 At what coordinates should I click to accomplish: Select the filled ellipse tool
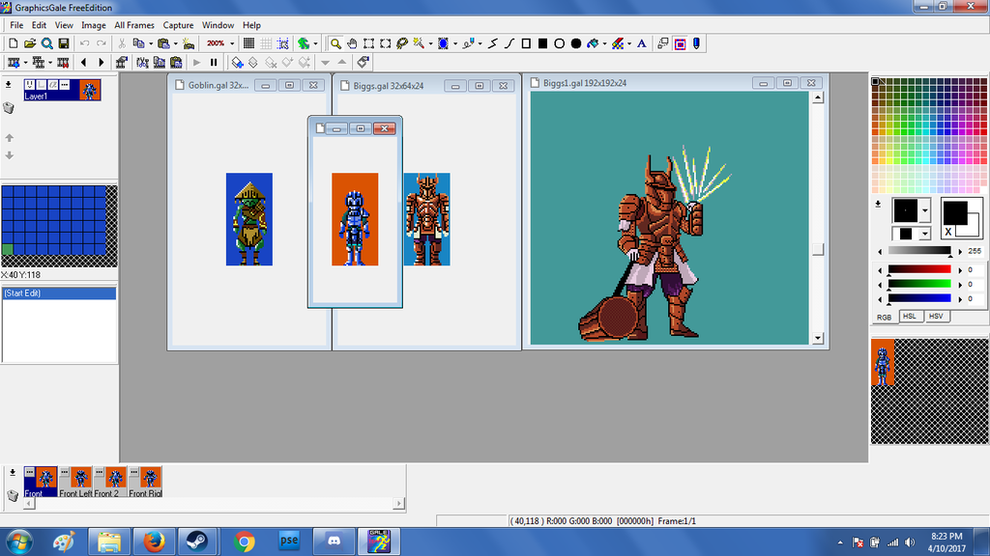click(x=576, y=43)
